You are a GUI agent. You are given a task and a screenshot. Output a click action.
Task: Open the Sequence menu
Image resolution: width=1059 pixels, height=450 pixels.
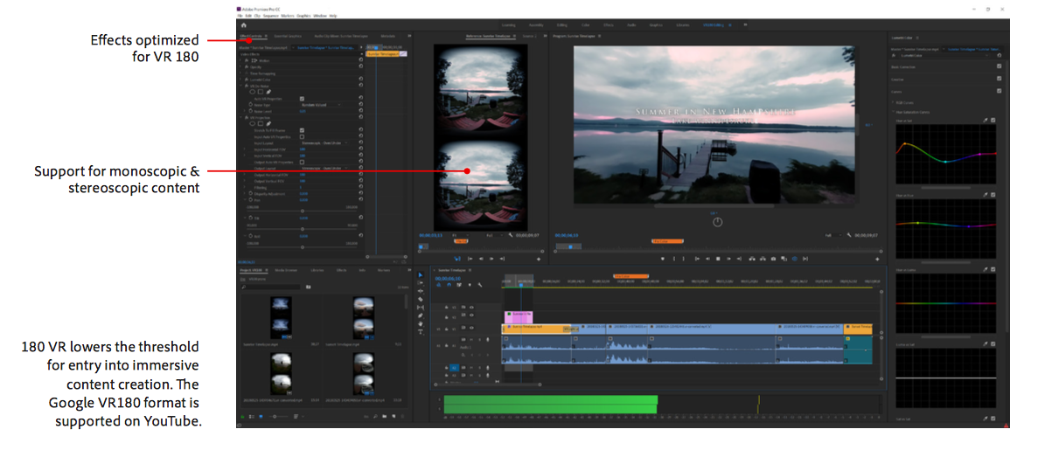272,16
